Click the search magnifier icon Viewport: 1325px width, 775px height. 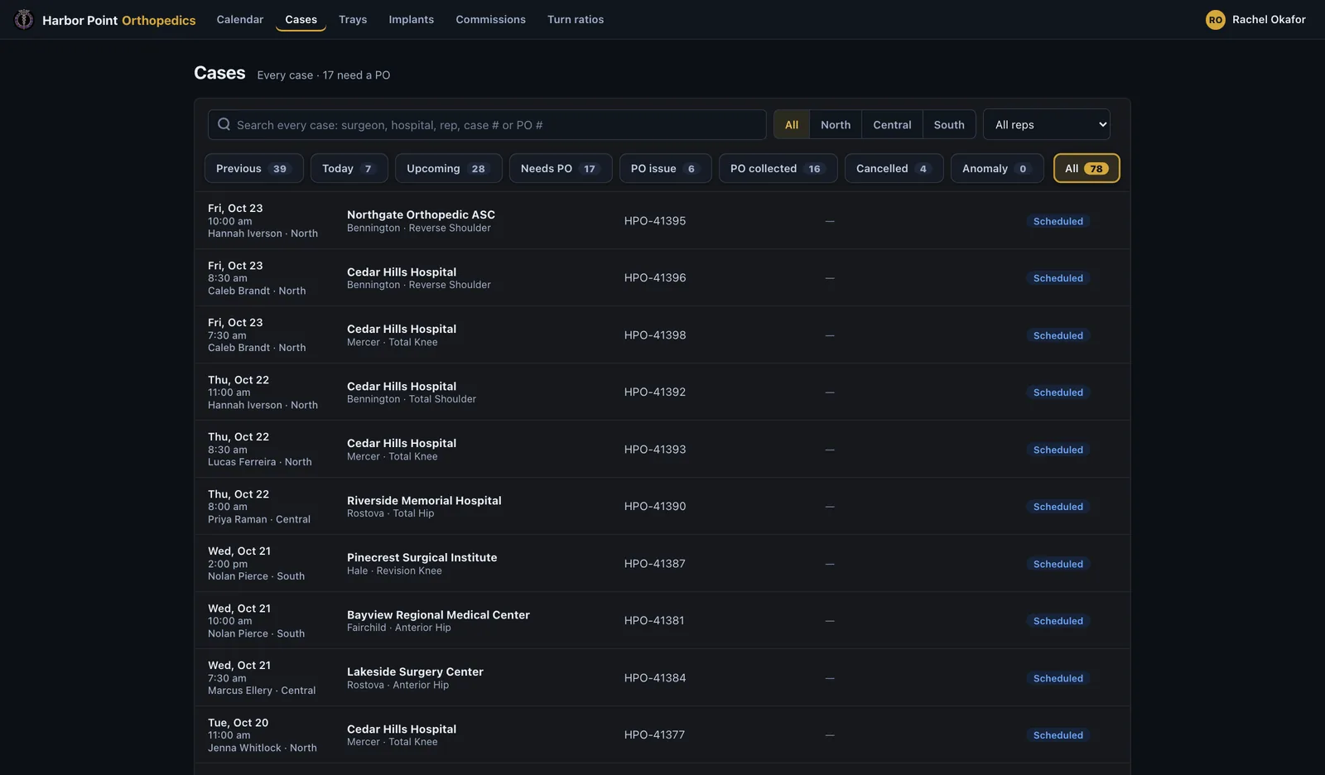[224, 124]
